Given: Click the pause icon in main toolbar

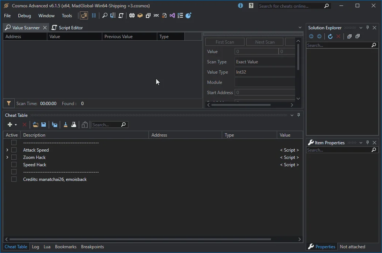Looking at the screenshot, I should [94, 16].
